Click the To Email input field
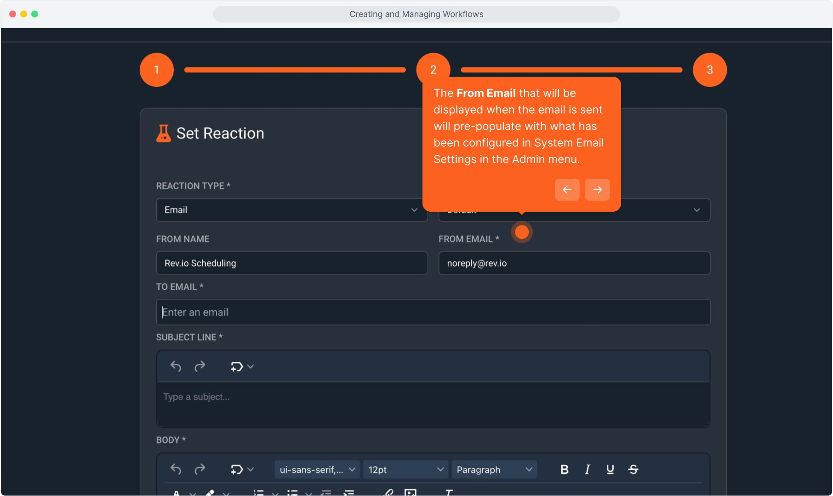This screenshot has width=833, height=496. pos(433,312)
